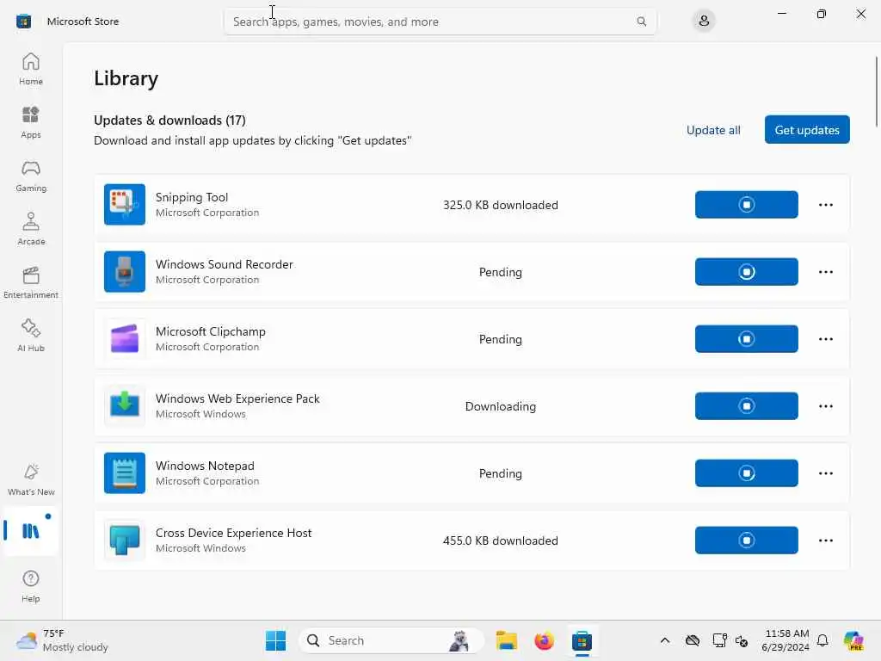Click the Windows Sound Recorder app icon
This screenshot has height=661, width=881.
[125, 271]
